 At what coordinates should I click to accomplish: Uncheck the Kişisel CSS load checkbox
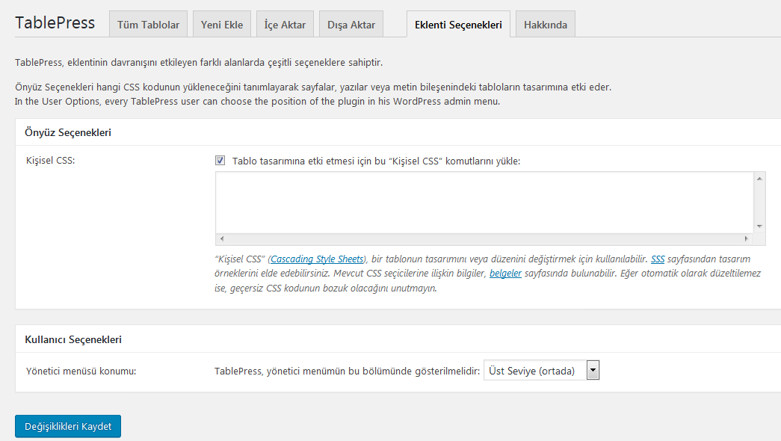click(x=220, y=161)
